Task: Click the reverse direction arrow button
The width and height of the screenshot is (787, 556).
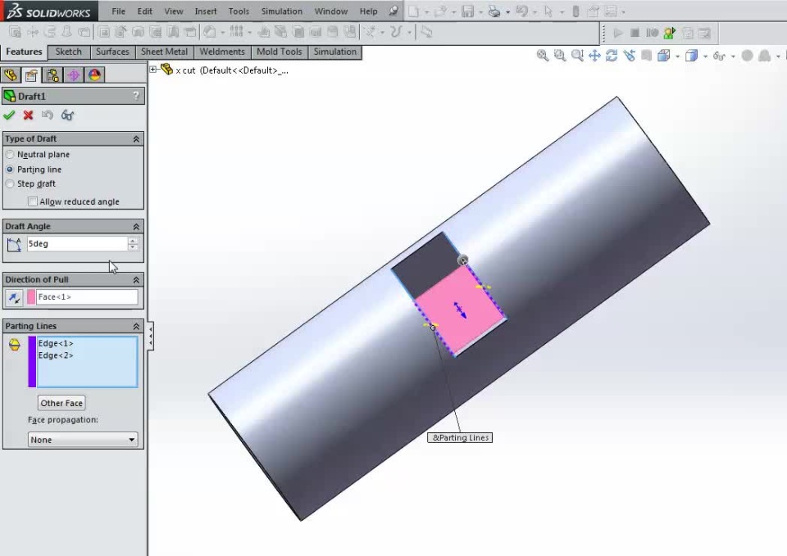Action: (x=14, y=297)
